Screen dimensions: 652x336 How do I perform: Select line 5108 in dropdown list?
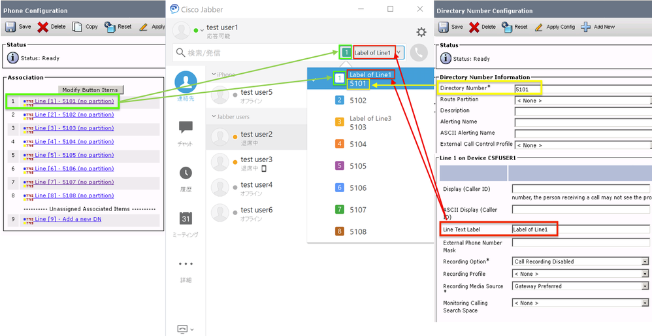370,231
